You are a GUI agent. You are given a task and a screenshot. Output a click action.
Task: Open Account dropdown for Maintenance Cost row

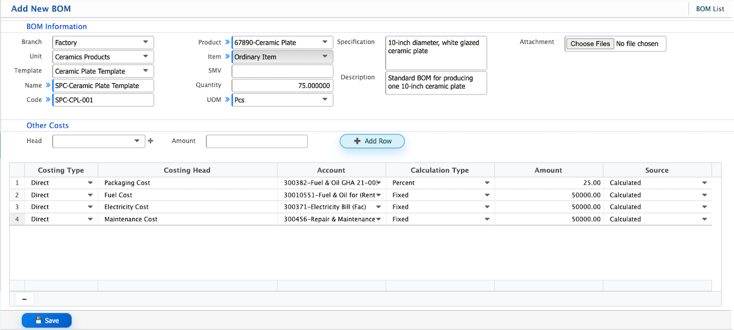[331, 219]
